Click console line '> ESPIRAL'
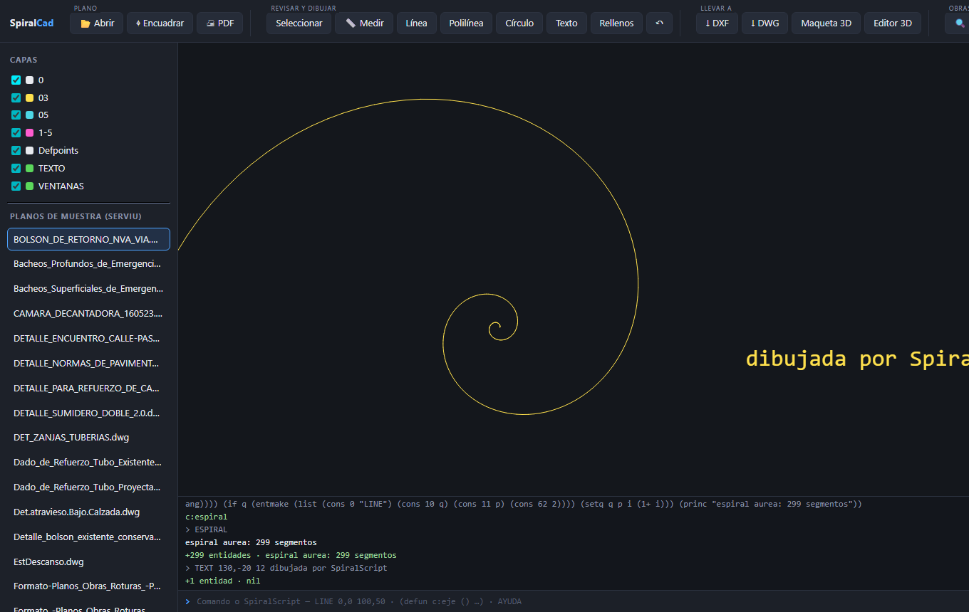The height and width of the screenshot is (612, 969). (x=206, y=529)
